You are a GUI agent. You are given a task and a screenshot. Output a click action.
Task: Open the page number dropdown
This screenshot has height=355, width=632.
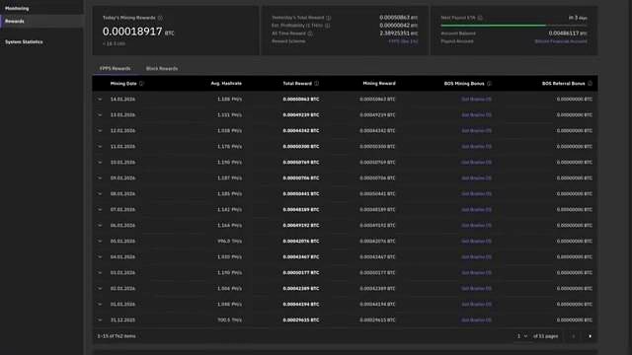tap(522, 336)
